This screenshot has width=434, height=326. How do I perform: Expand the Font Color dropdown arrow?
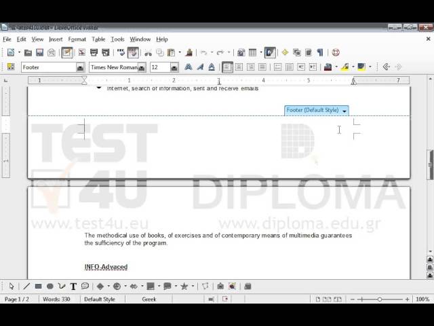tap(336, 67)
